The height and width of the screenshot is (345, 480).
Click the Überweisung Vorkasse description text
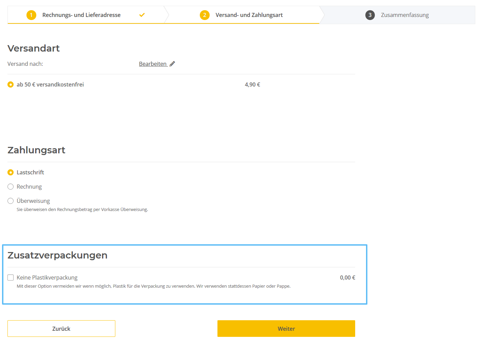82,210
